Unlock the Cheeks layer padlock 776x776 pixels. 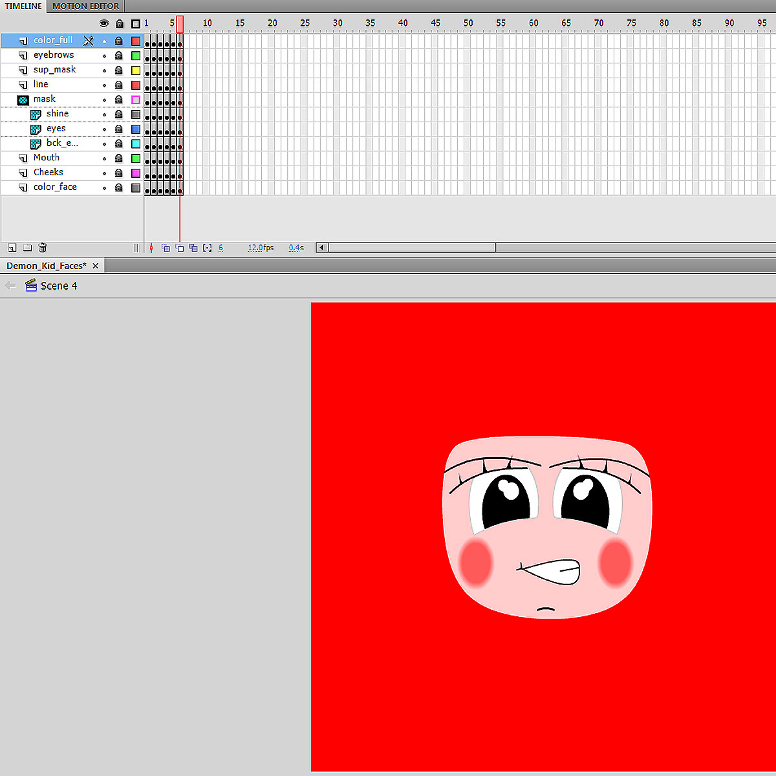(x=119, y=173)
